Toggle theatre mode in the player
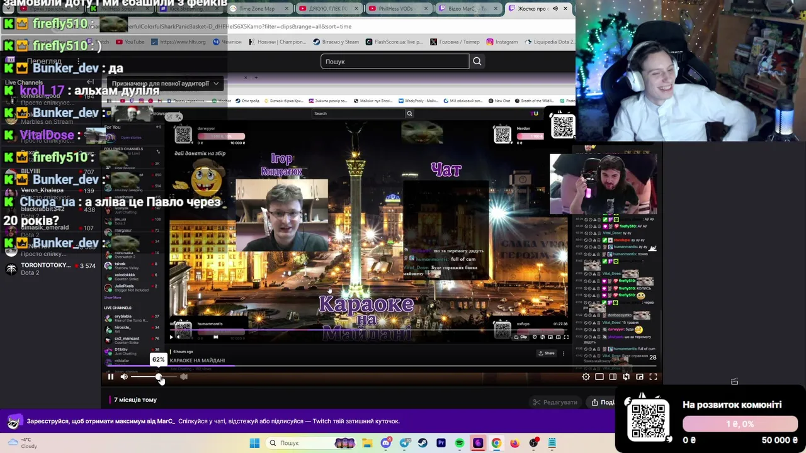This screenshot has width=806, height=453. tap(613, 377)
